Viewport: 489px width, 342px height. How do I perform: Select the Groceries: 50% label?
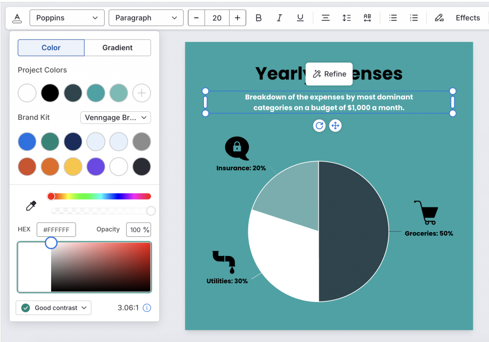(429, 234)
